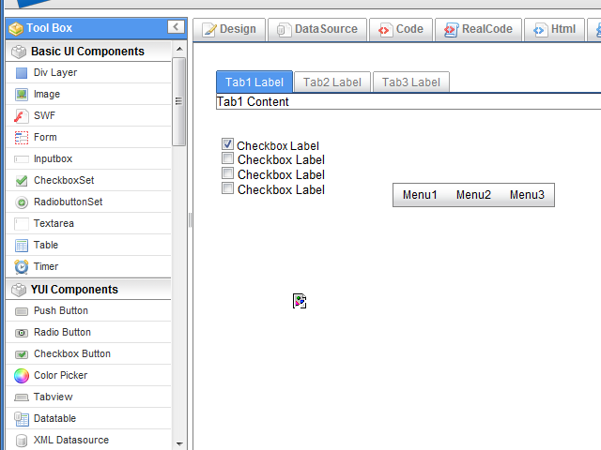The width and height of the screenshot is (601, 450).
Task: Collapse the YUI Components section
Action: click(86, 290)
